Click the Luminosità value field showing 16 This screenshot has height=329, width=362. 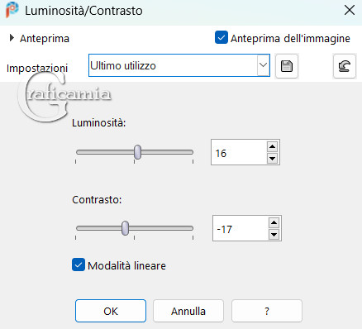(239, 152)
